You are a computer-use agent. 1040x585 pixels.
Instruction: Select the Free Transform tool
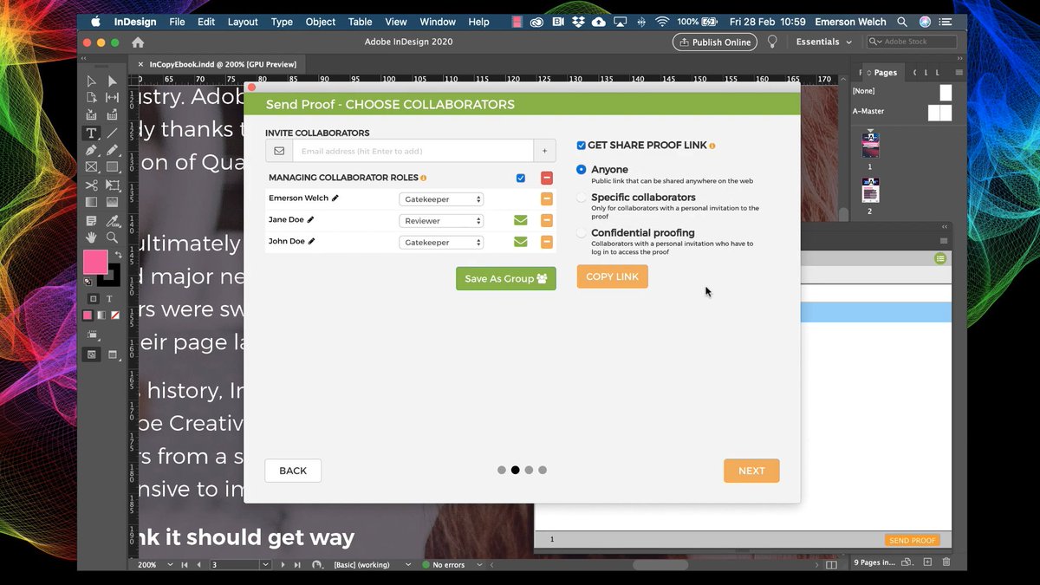(112, 185)
